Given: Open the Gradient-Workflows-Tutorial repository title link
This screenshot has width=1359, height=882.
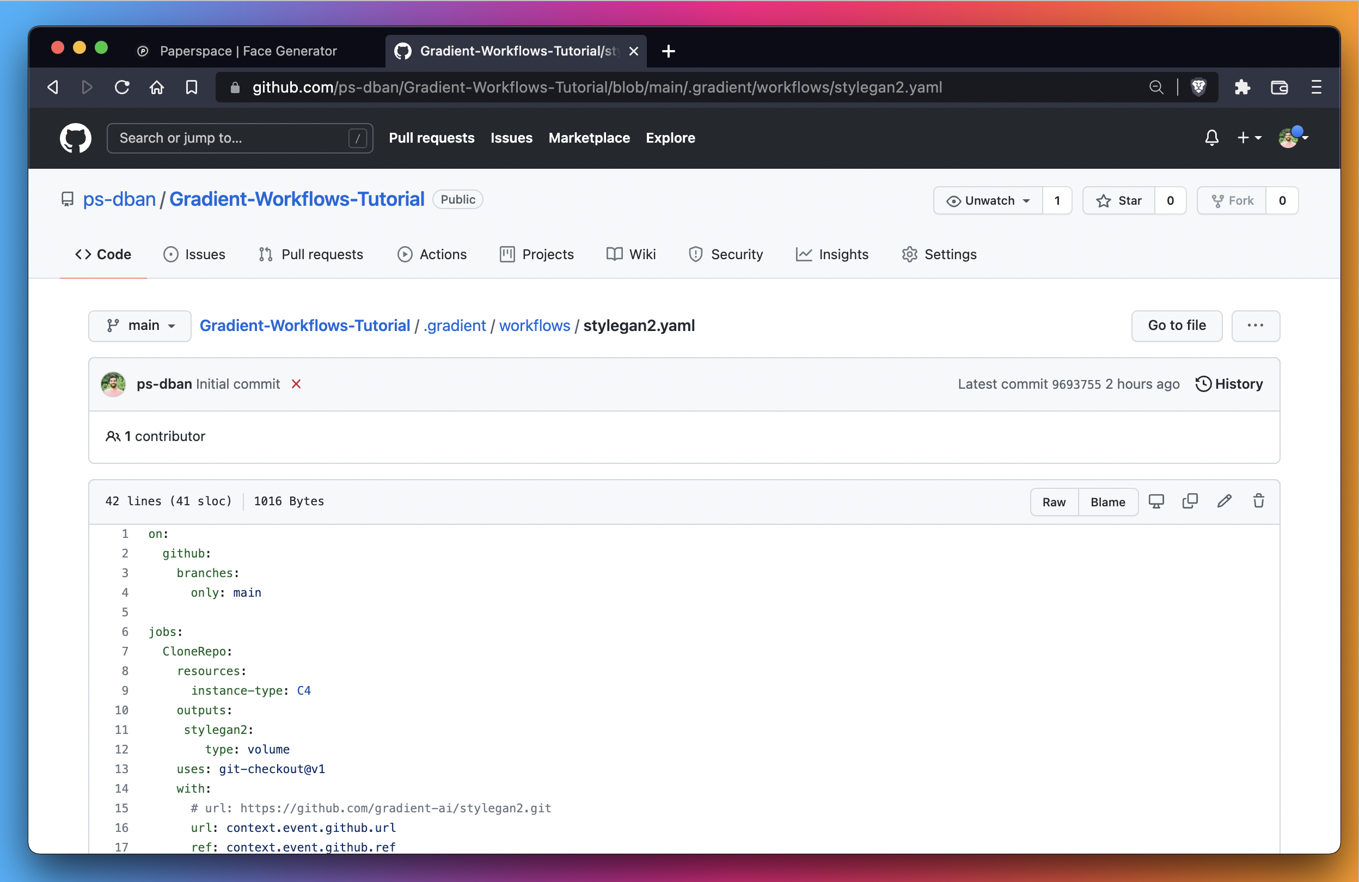Looking at the screenshot, I should pyautogui.click(x=297, y=199).
